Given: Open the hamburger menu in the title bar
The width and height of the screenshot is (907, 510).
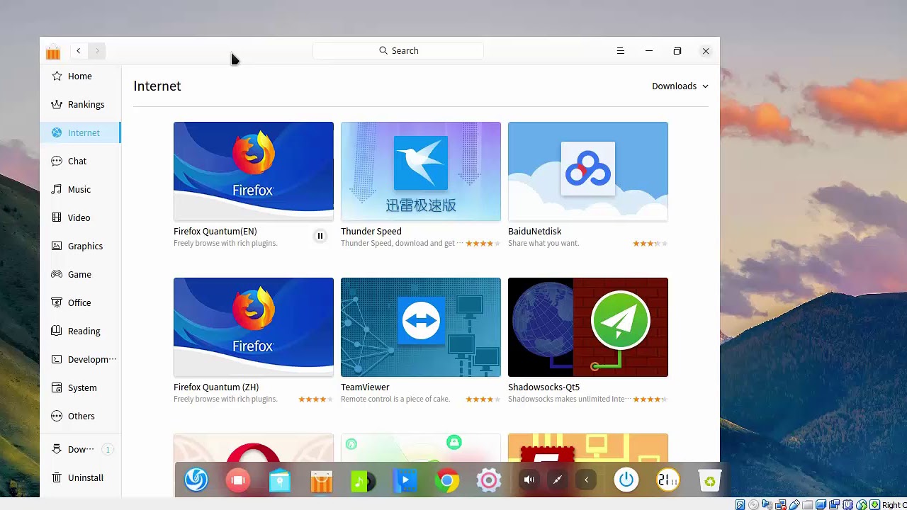Looking at the screenshot, I should pyautogui.click(x=621, y=51).
